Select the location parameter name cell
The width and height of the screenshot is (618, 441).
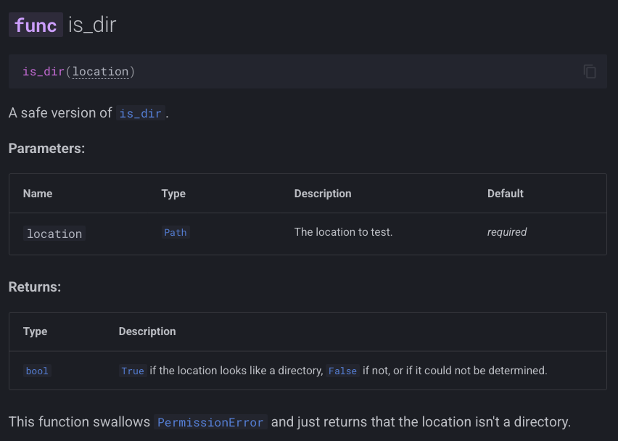coord(54,234)
